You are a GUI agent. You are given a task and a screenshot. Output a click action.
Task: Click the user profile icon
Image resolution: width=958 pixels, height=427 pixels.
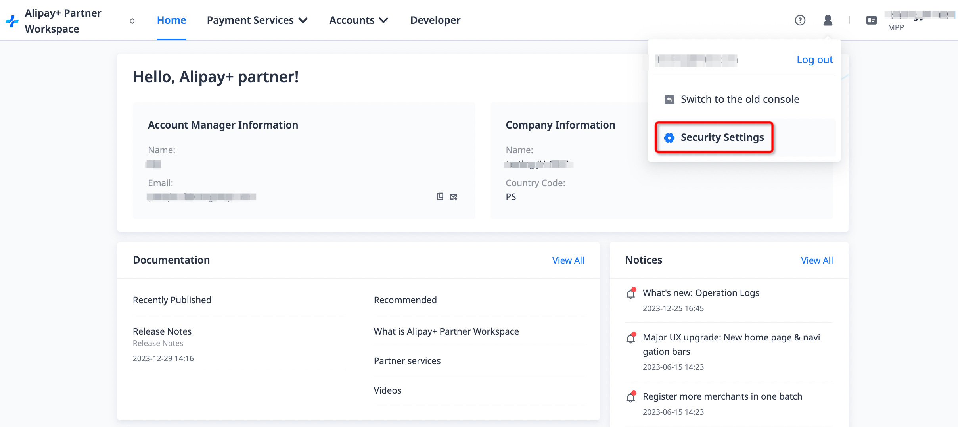coord(828,20)
